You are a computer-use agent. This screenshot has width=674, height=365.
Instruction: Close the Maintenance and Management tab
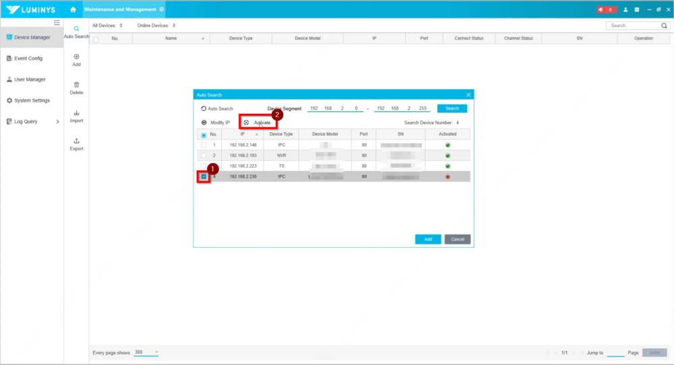pyautogui.click(x=162, y=9)
